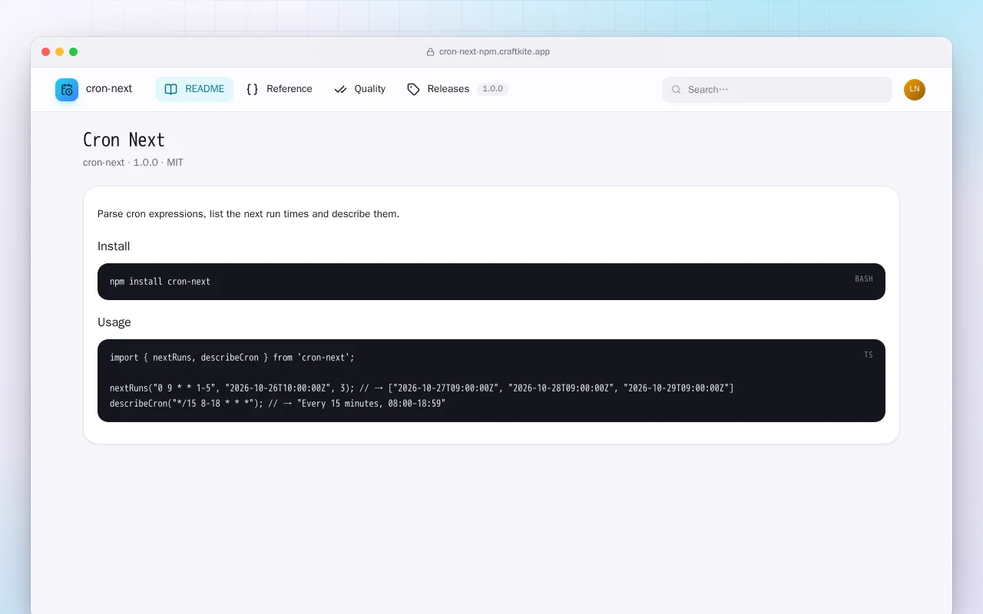Click the BASH language label
983x614 pixels.
tap(864, 279)
